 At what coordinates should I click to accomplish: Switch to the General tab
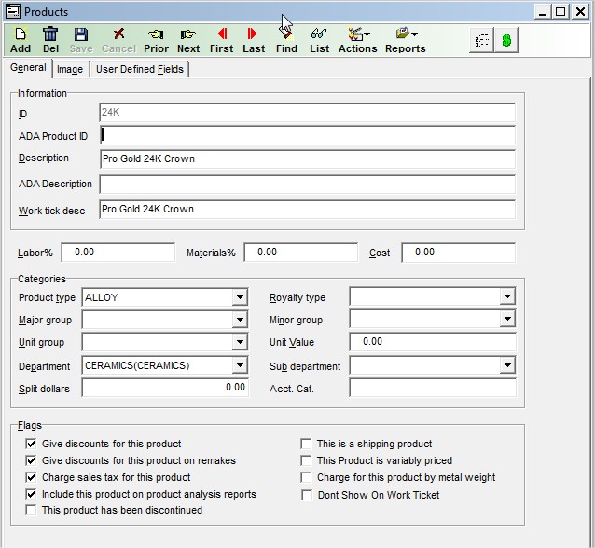[28, 67]
